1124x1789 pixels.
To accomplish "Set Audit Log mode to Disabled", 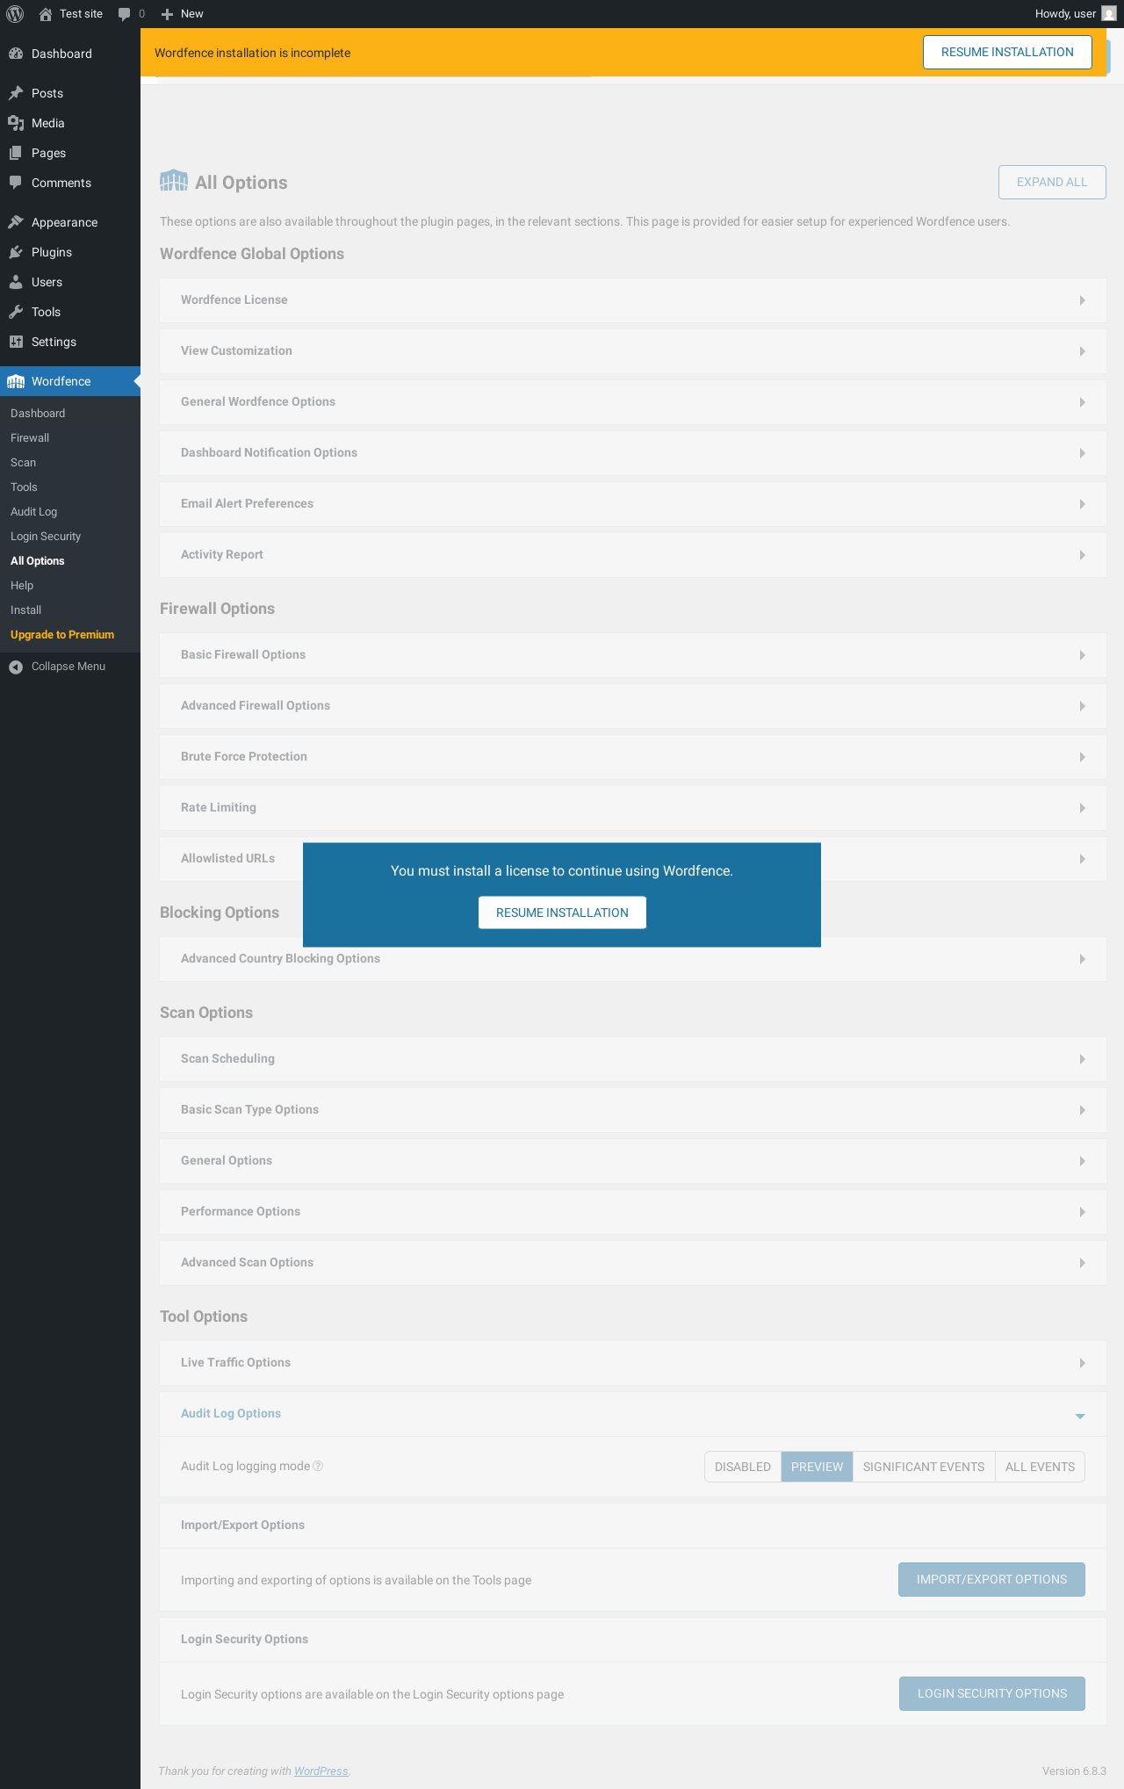I will [743, 1467].
